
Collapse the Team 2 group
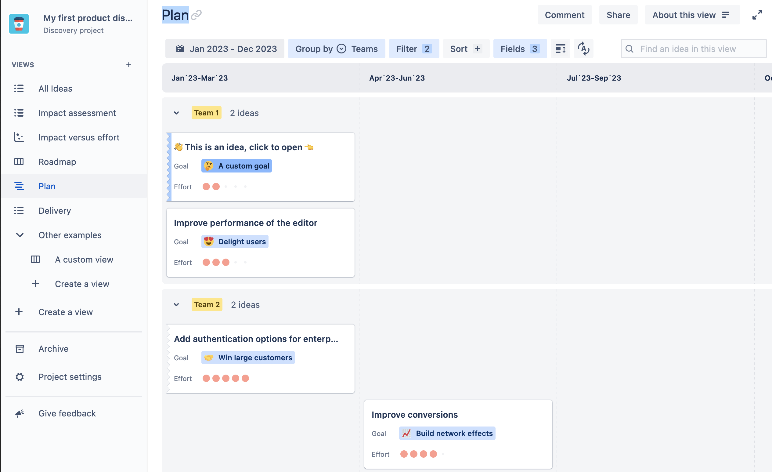point(176,305)
